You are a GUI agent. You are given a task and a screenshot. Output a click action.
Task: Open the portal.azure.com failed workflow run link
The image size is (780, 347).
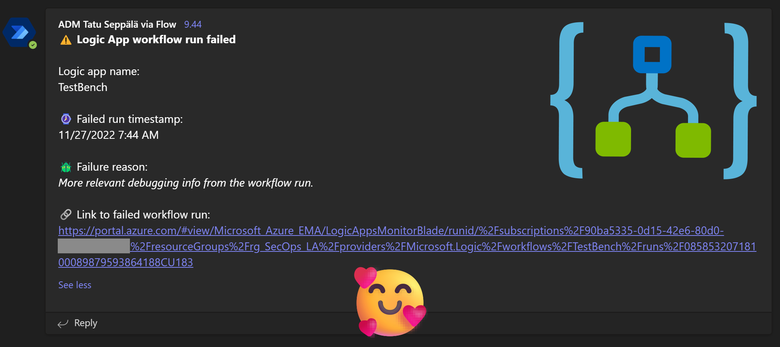[391, 231]
